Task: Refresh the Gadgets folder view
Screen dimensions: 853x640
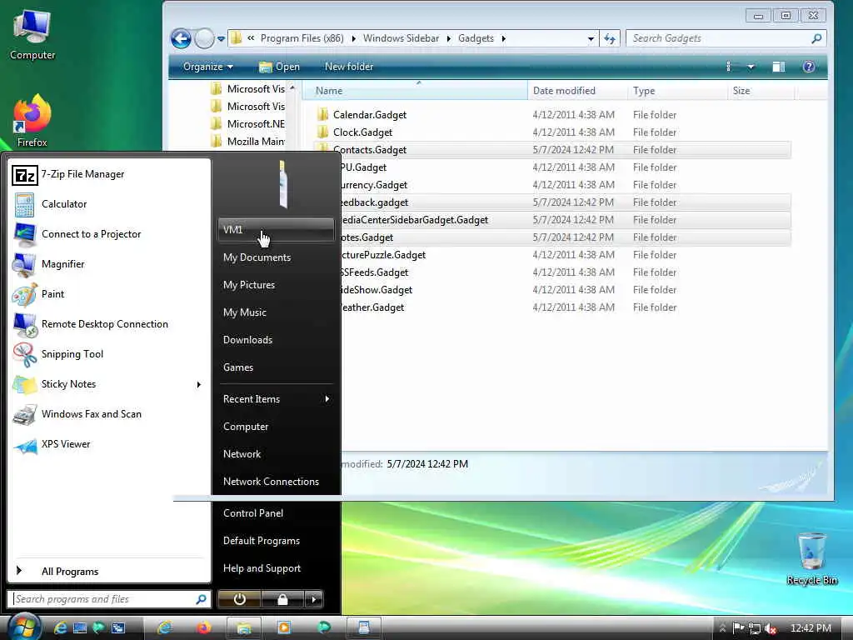Action: pyautogui.click(x=610, y=38)
